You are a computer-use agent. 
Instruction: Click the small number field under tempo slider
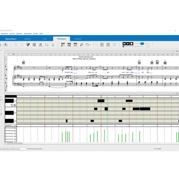(x=148, y=46)
